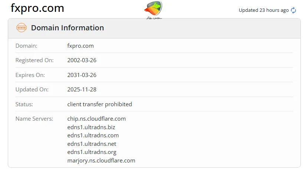Image resolution: width=306 pixels, height=171 pixels.
Task: Click the registration date 2002-03-26
Action: tap(82, 60)
